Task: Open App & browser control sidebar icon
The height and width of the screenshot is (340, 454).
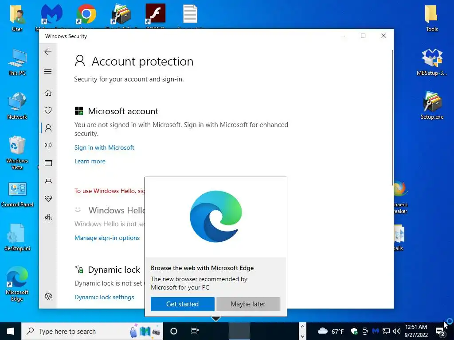Action: 48,163
